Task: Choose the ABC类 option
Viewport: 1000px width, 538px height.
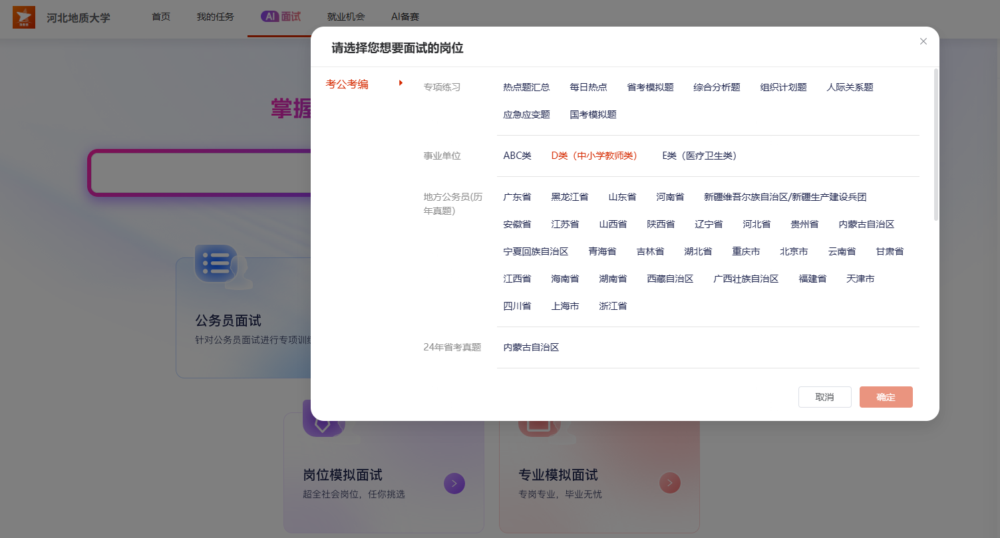Action: (x=517, y=156)
